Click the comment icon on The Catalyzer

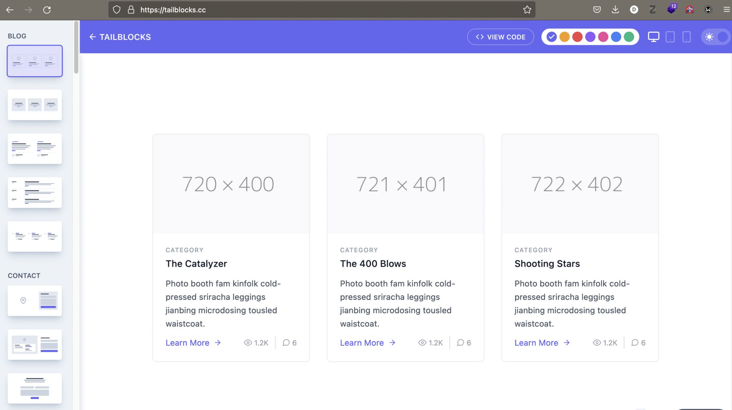coord(286,343)
